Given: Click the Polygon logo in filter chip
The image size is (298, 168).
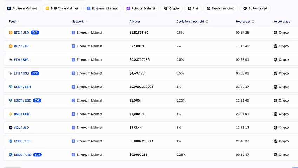Looking at the screenshot, I should click(128, 8).
